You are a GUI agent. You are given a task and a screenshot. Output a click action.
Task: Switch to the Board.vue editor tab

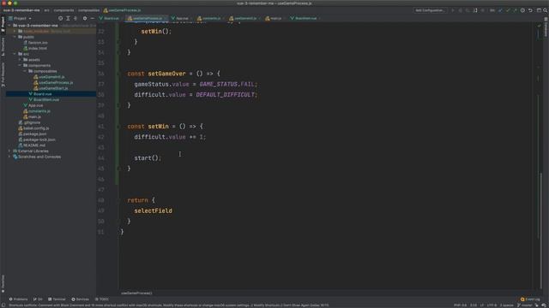click(x=111, y=18)
